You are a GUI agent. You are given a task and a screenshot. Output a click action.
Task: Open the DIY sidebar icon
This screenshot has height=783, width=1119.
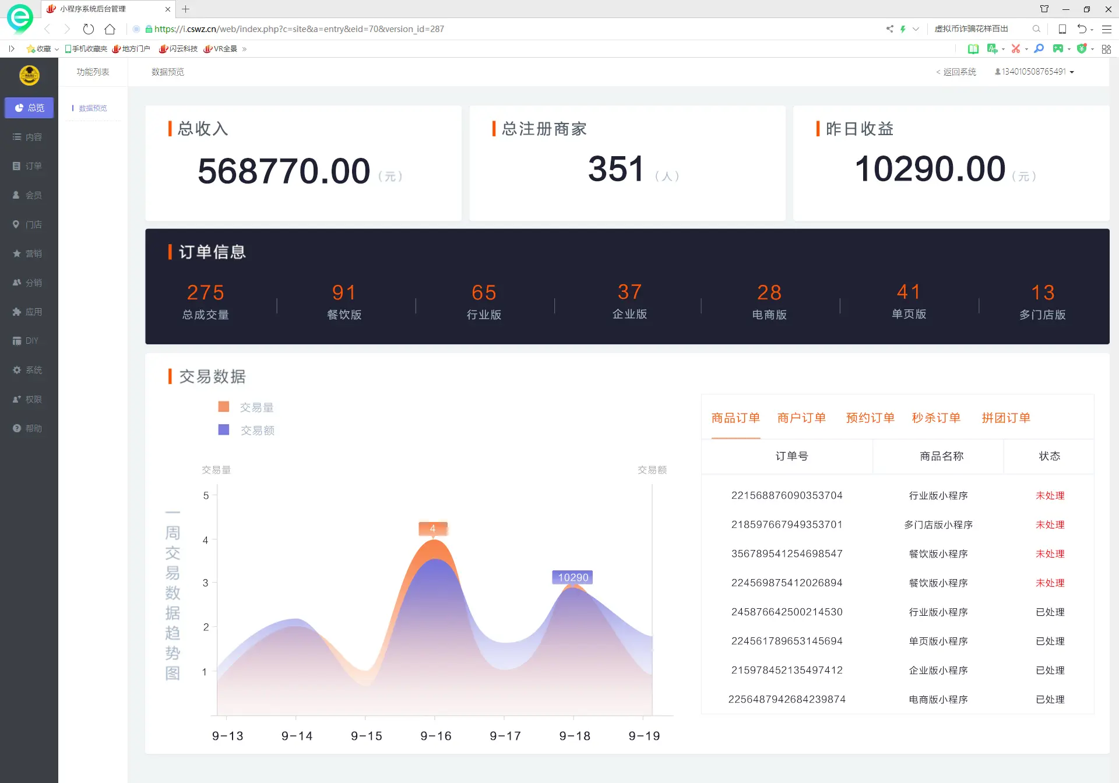point(16,341)
